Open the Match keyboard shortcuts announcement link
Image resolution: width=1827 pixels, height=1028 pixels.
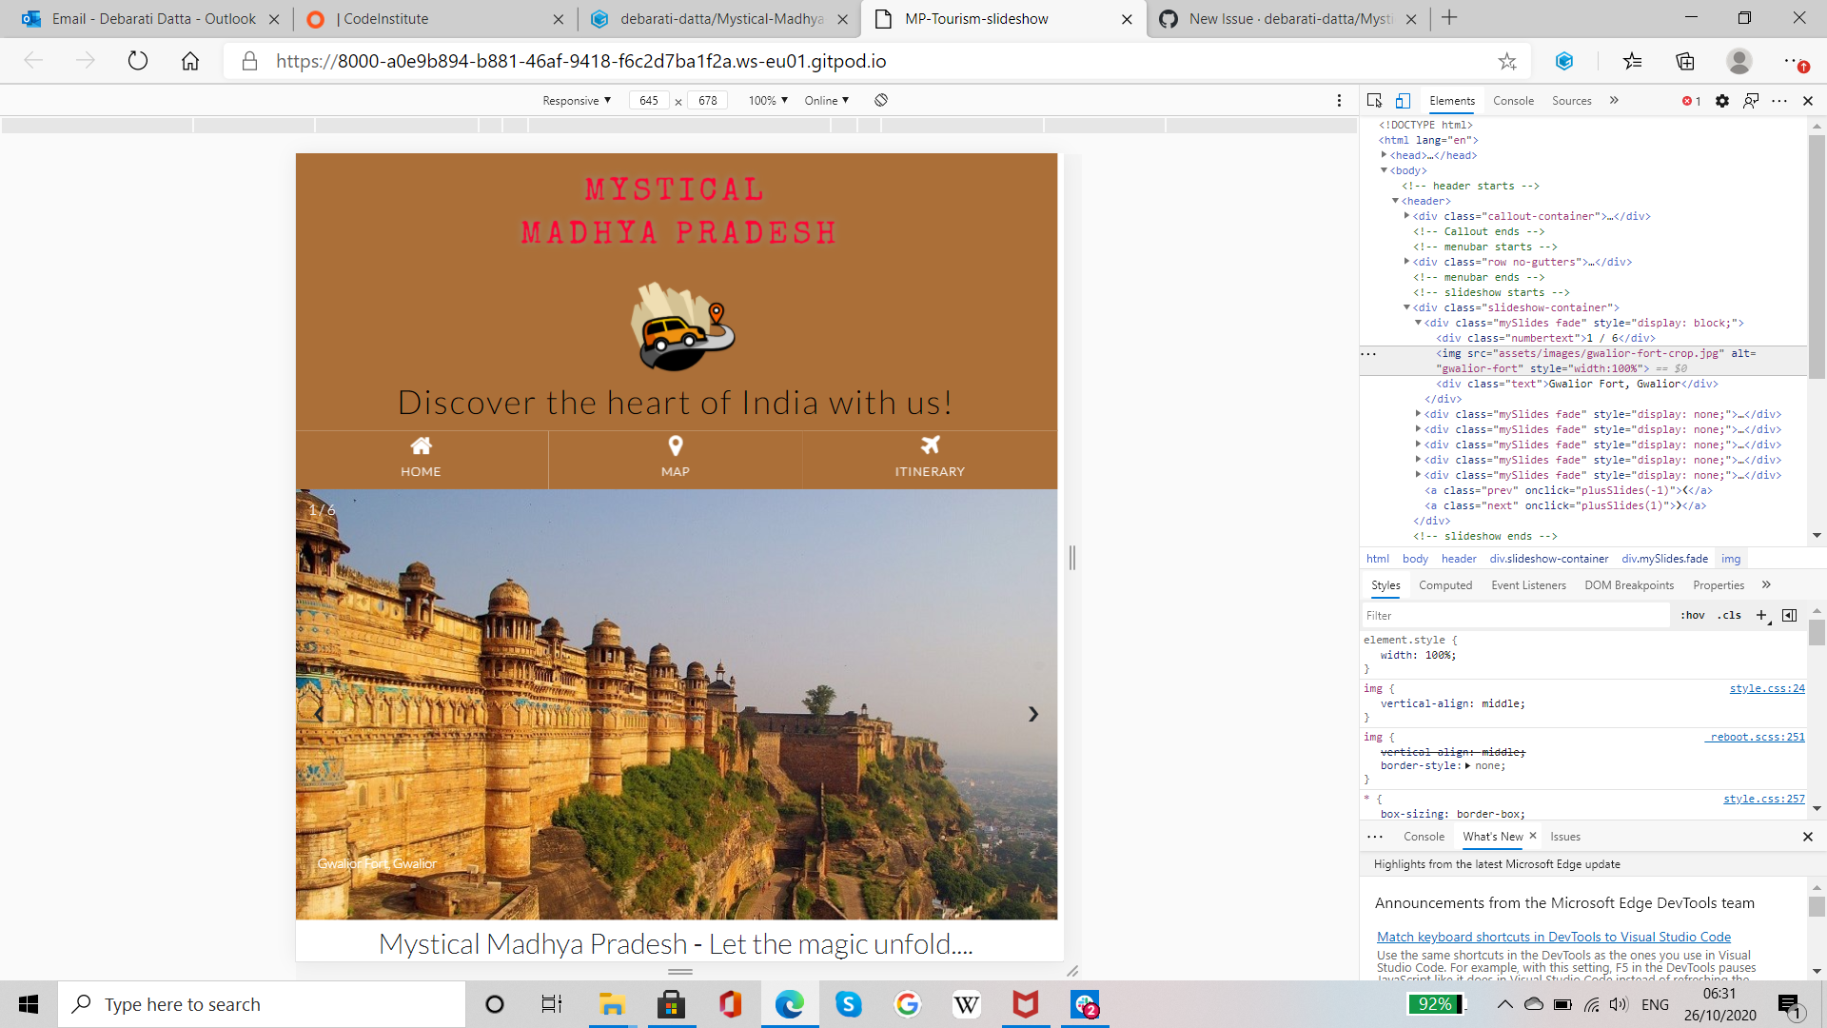[1552, 937]
